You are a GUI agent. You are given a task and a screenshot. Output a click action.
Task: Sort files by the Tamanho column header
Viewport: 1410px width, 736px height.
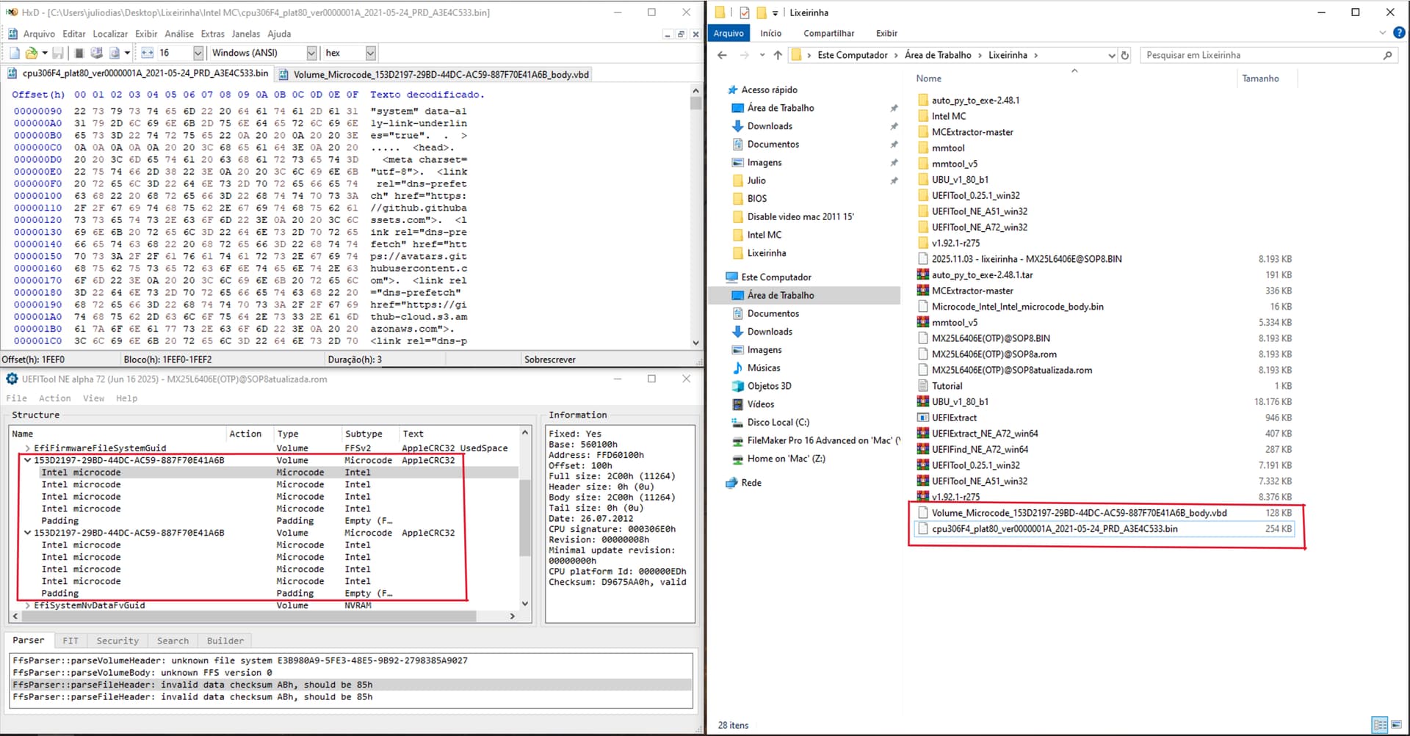coord(1259,79)
